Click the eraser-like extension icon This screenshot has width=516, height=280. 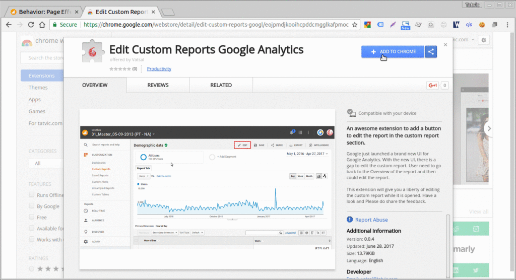(418, 25)
